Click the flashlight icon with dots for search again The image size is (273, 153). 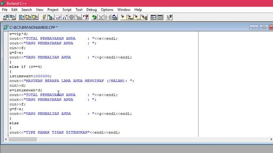click(137, 17)
